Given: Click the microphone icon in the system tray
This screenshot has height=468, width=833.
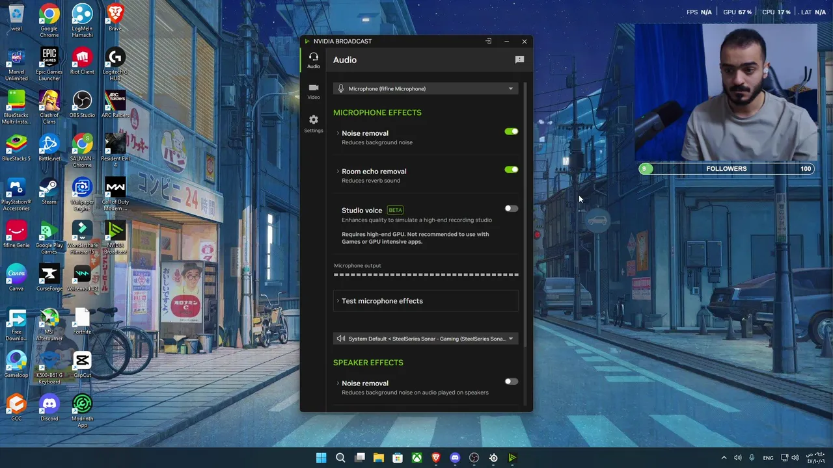Looking at the screenshot, I should (x=752, y=458).
